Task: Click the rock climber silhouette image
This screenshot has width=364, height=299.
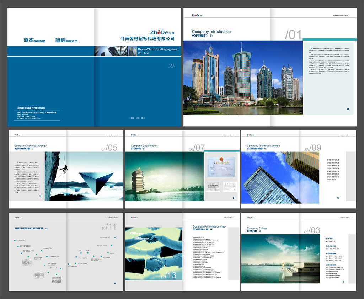Action: 63,169
